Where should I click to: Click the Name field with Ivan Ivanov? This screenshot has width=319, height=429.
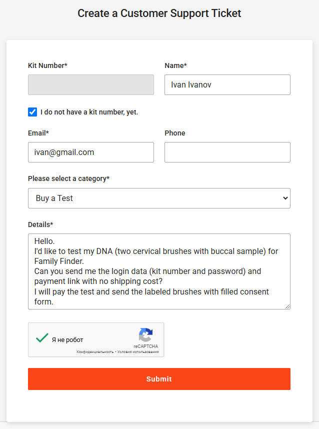tap(227, 85)
